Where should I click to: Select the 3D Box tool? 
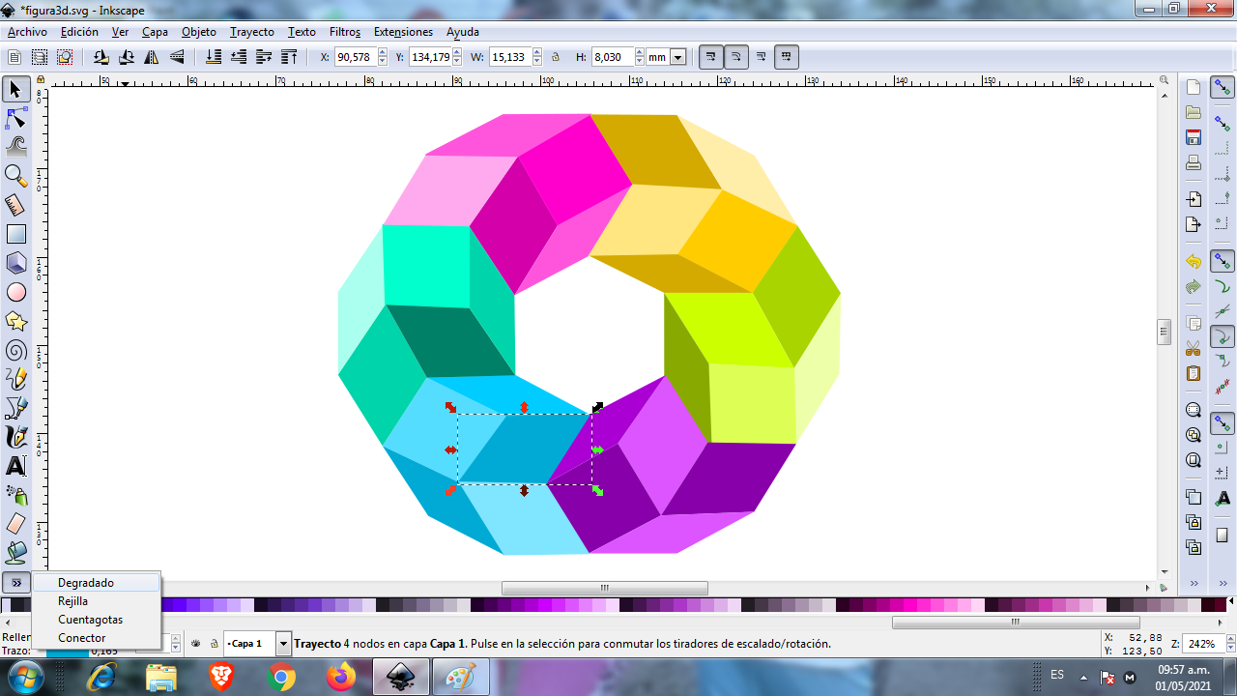[15, 263]
